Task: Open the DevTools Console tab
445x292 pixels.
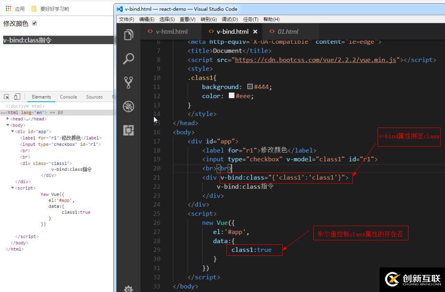Action: [x=69, y=97]
